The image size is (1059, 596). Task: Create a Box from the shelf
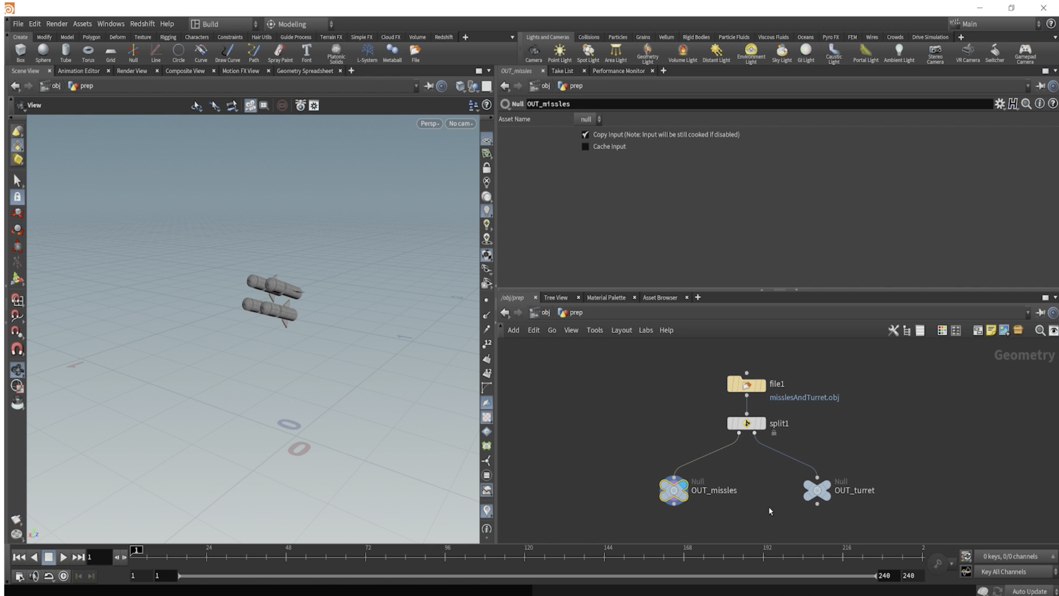click(x=20, y=54)
